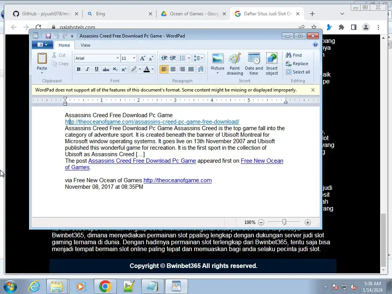Screen dimensions: 392x294
Task: Click Replace in Editing group
Action: coord(297,64)
